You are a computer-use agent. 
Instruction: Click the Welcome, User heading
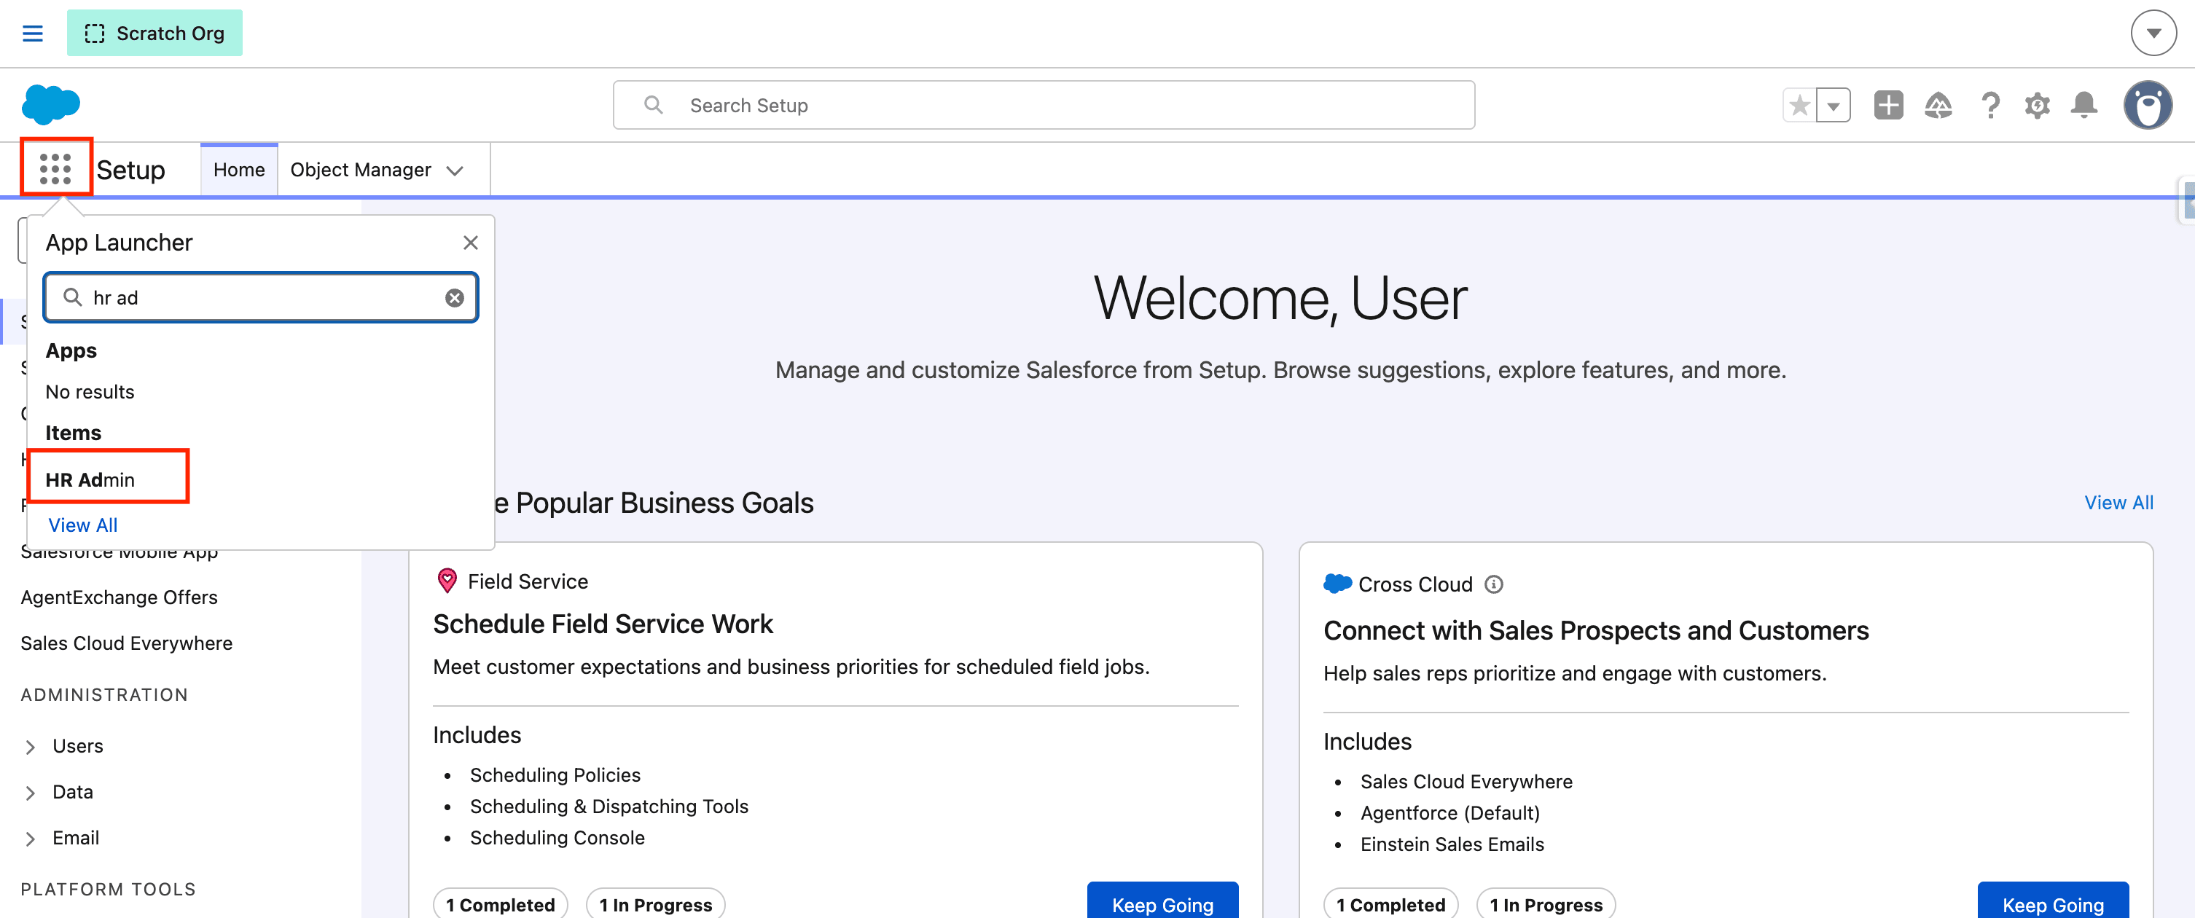(1280, 299)
